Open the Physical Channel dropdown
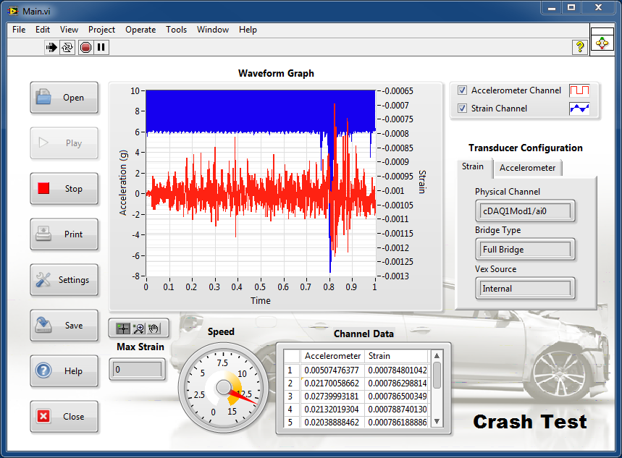 [x=525, y=211]
